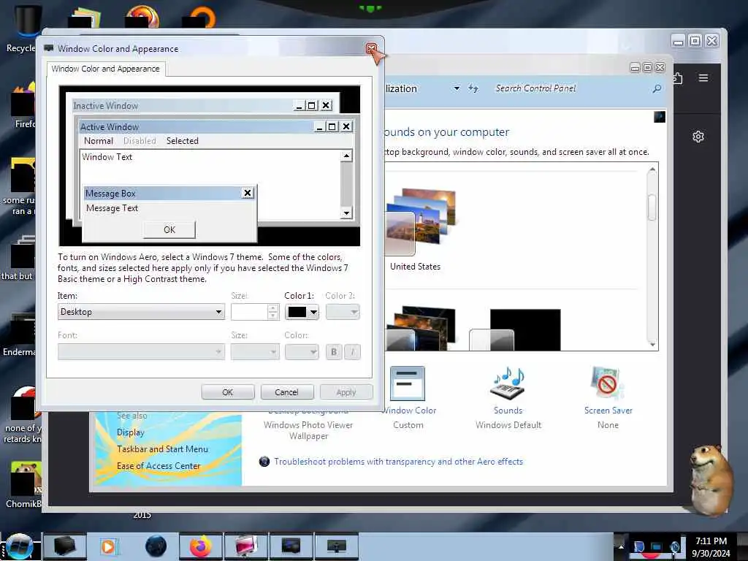The width and height of the screenshot is (748, 561).
Task: Open Ease of Access Center link
Action: (159, 465)
